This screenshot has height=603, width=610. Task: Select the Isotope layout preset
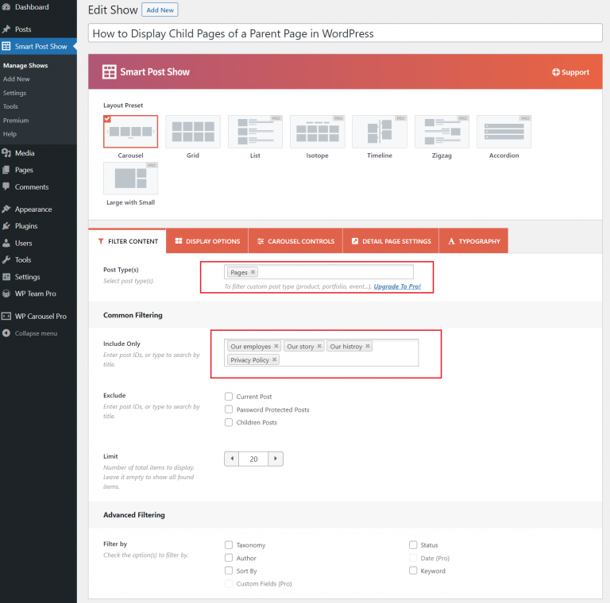(x=318, y=132)
